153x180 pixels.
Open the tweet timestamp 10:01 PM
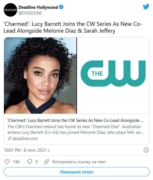12,150
